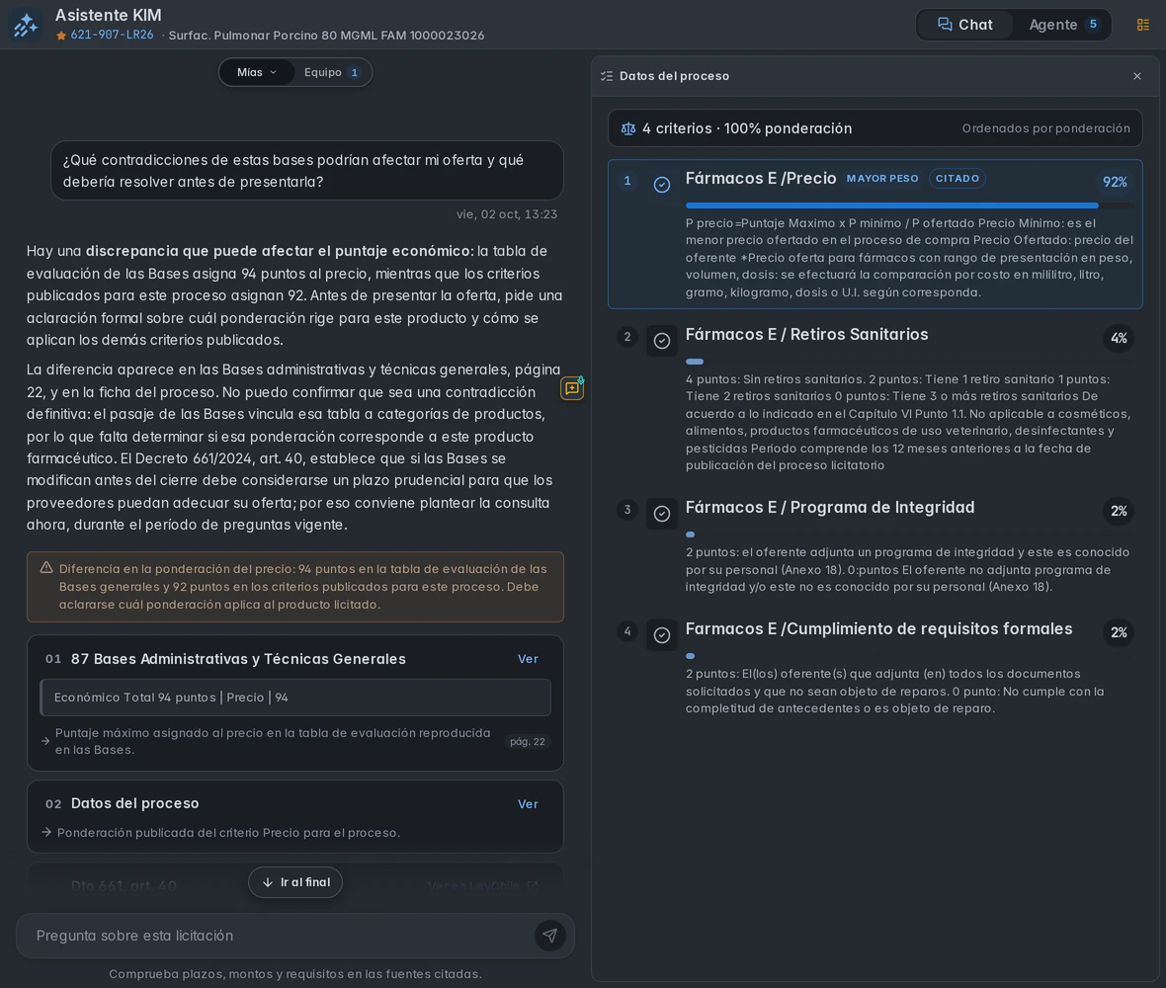Click Ver on 87 Bases Administrativas source
The width and height of the screenshot is (1166, 988).
528,659
